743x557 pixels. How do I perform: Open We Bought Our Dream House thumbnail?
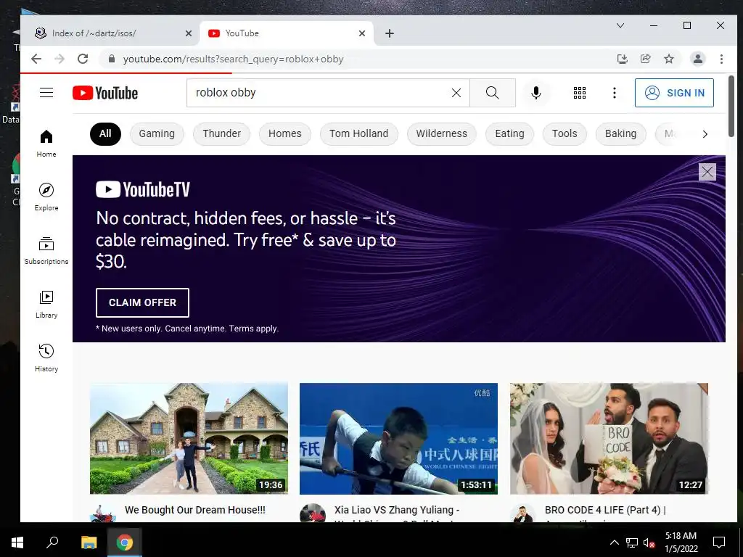click(x=189, y=439)
